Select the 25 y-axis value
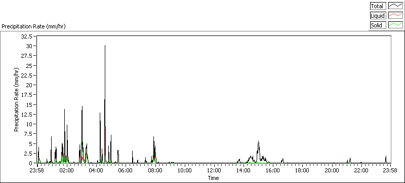405x183 pixels. (29, 66)
